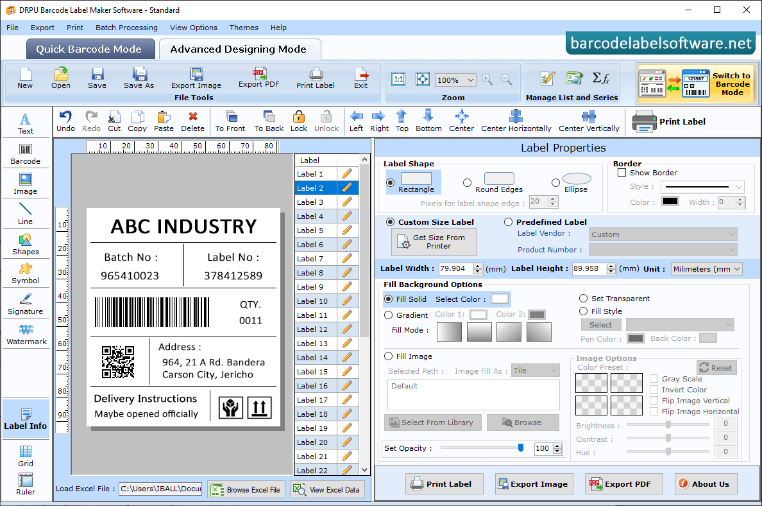This screenshot has width=762, height=506.
Task: Select the Text tool
Action: [25, 123]
